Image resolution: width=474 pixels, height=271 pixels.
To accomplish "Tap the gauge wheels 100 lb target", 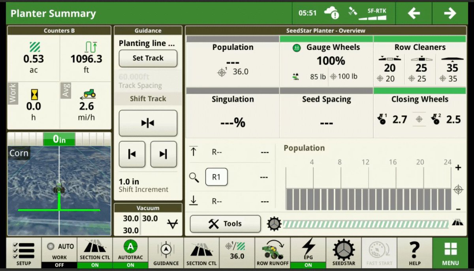I will point(344,77).
